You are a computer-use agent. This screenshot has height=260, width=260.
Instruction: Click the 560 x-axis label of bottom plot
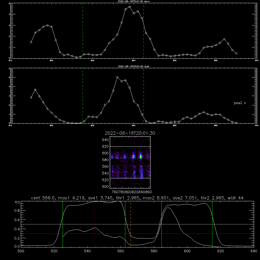click(x=121, y=251)
